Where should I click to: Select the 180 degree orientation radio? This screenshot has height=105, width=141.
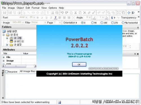(102, 23)
